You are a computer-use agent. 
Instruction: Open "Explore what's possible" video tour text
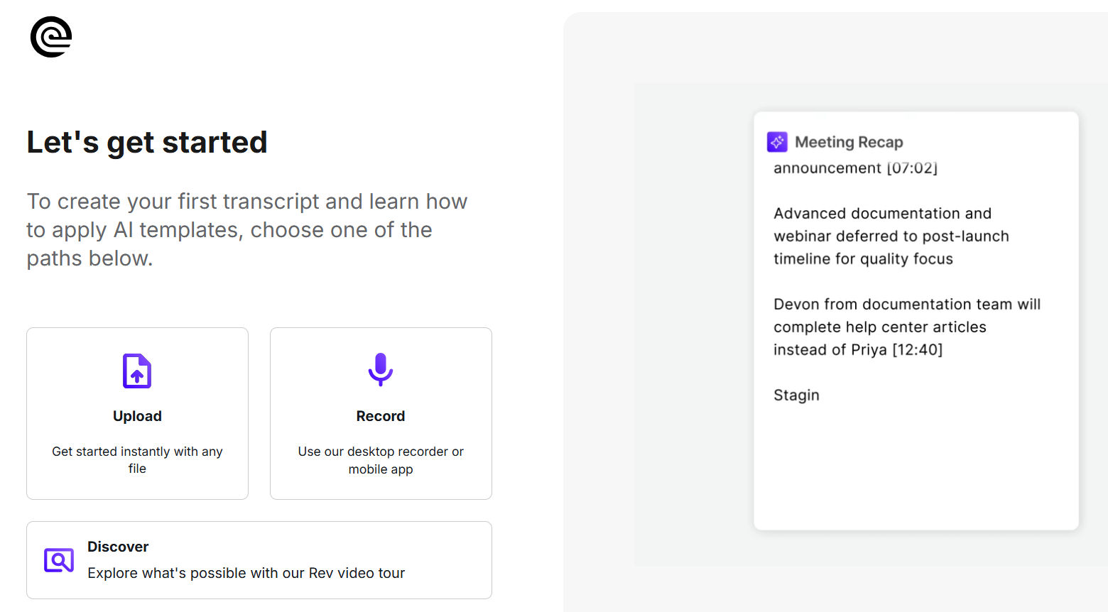point(246,573)
